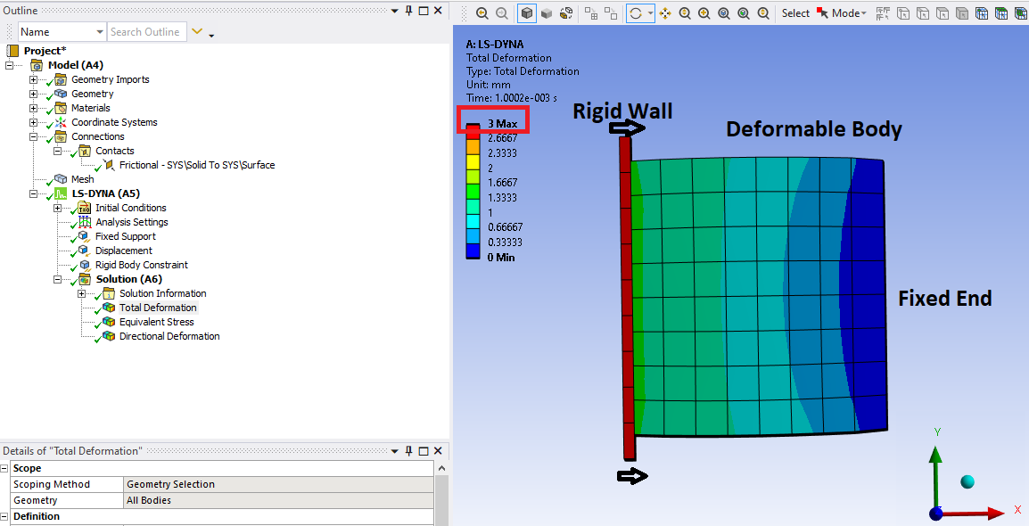Enable Face selection filter
This screenshot has width=1029, height=526.
[943, 13]
